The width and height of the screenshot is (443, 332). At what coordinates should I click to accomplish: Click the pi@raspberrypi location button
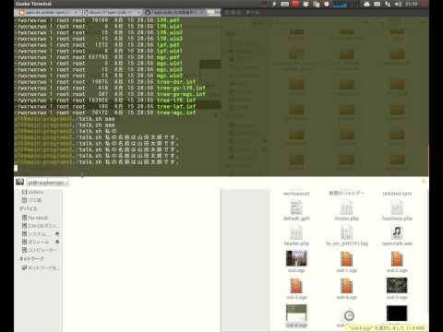coord(48,183)
